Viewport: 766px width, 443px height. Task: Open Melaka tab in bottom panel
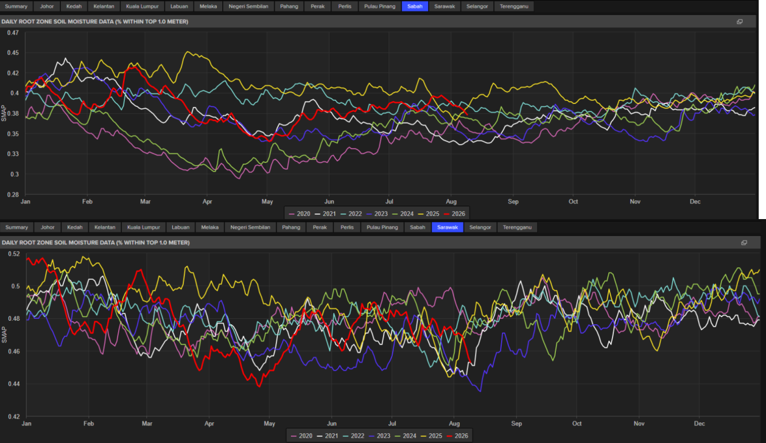210,228
